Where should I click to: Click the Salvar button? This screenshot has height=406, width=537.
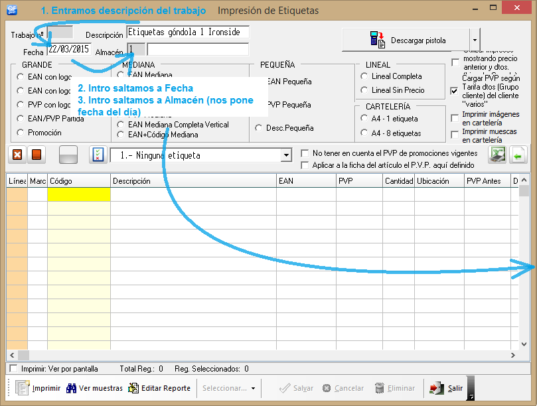point(296,388)
